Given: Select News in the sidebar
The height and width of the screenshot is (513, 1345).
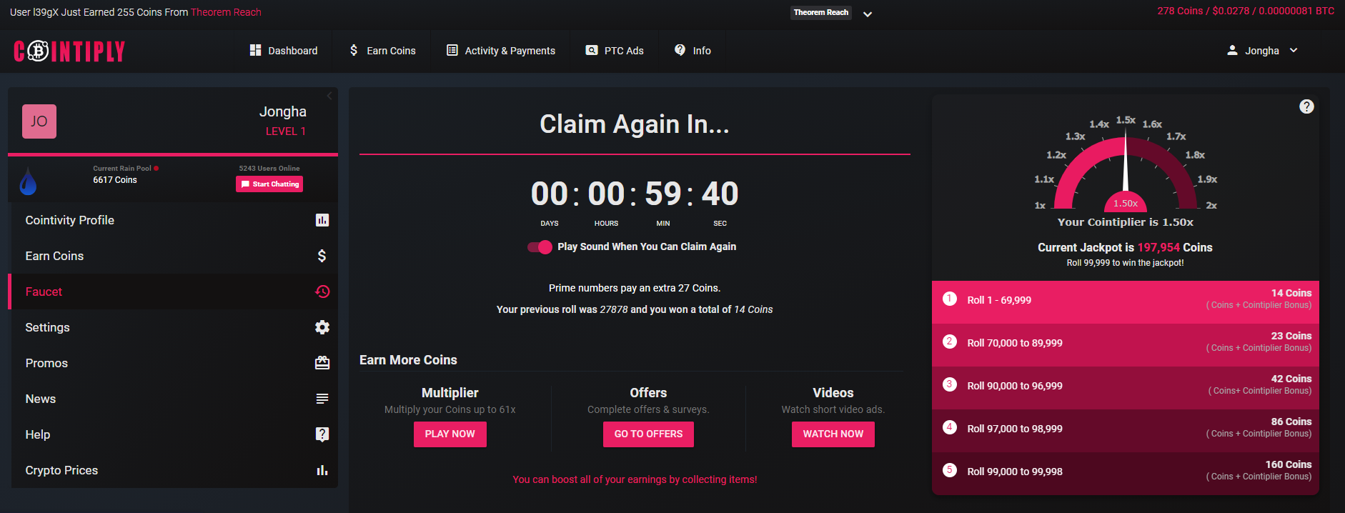Looking at the screenshot, I should point(173,399).
